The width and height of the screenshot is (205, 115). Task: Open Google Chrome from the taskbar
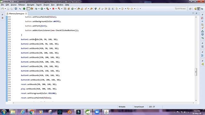(32, 112)
